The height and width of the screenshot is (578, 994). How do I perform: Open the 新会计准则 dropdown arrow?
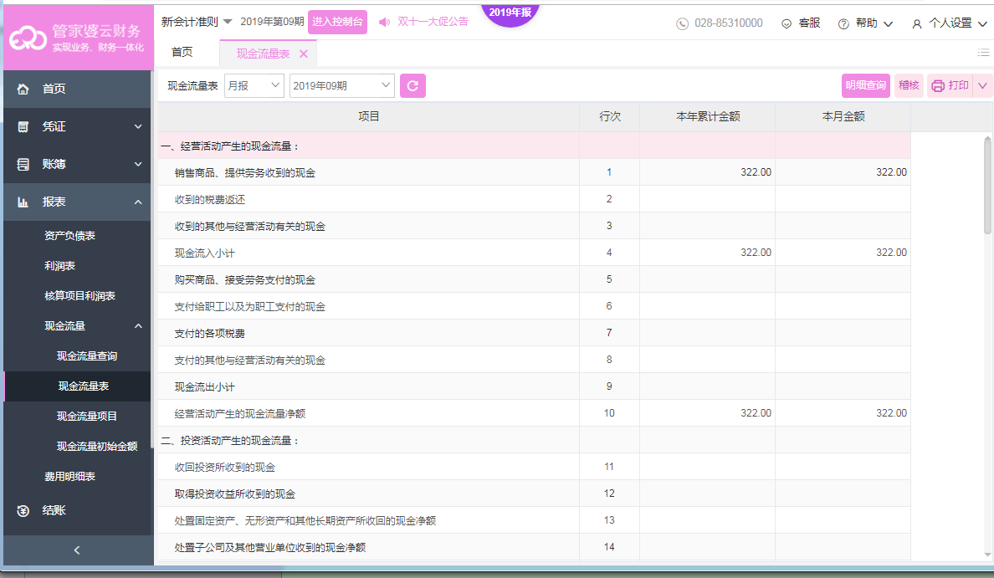coord(228,23)
